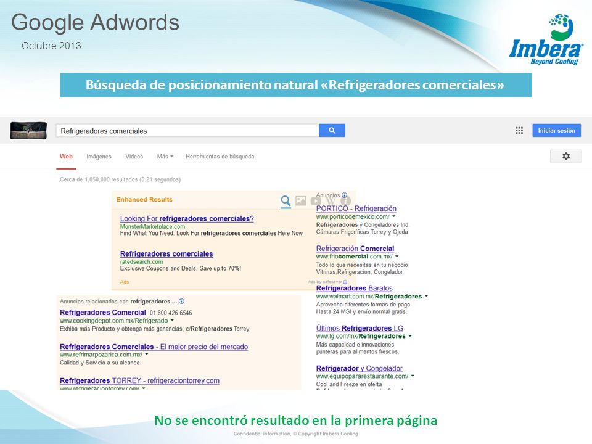Click the ratedsearch.com URL text
The image size is (592, 444).
[142, 261]
